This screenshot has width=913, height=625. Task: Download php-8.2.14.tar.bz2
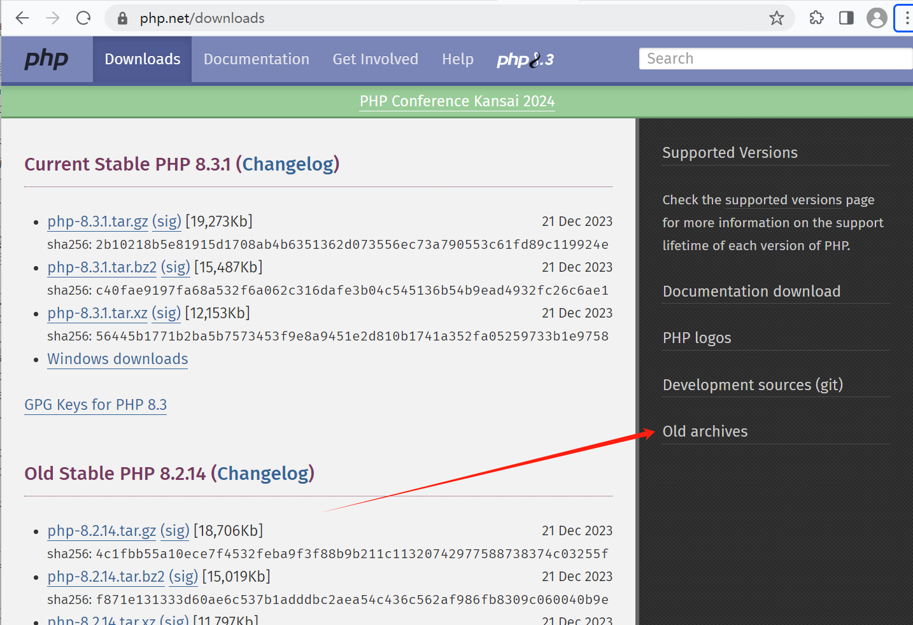coord(106,577)
